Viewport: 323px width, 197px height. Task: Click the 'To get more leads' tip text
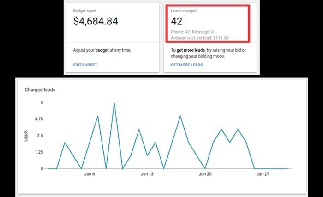208,53
